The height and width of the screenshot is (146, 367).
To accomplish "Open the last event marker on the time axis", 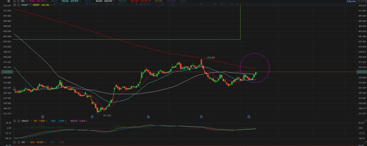I will click(249, 116).
